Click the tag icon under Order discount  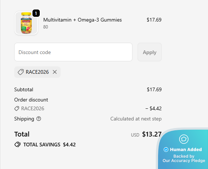(17, 108)
